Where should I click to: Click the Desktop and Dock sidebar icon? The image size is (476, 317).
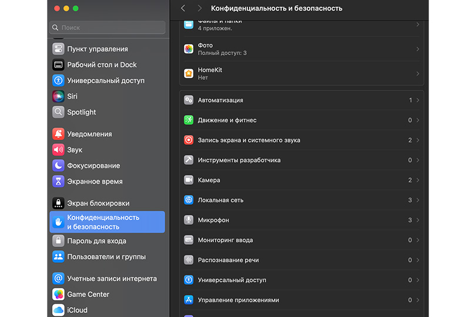tap(58, 65)
